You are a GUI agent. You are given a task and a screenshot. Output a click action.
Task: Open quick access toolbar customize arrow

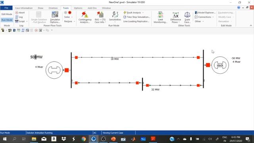tap(52, 30)
